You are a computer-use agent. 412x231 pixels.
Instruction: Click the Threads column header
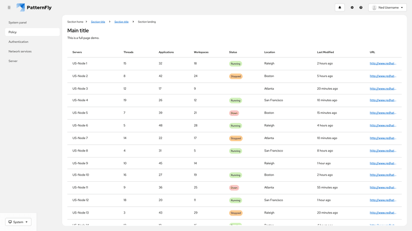[x=128, y=52]
